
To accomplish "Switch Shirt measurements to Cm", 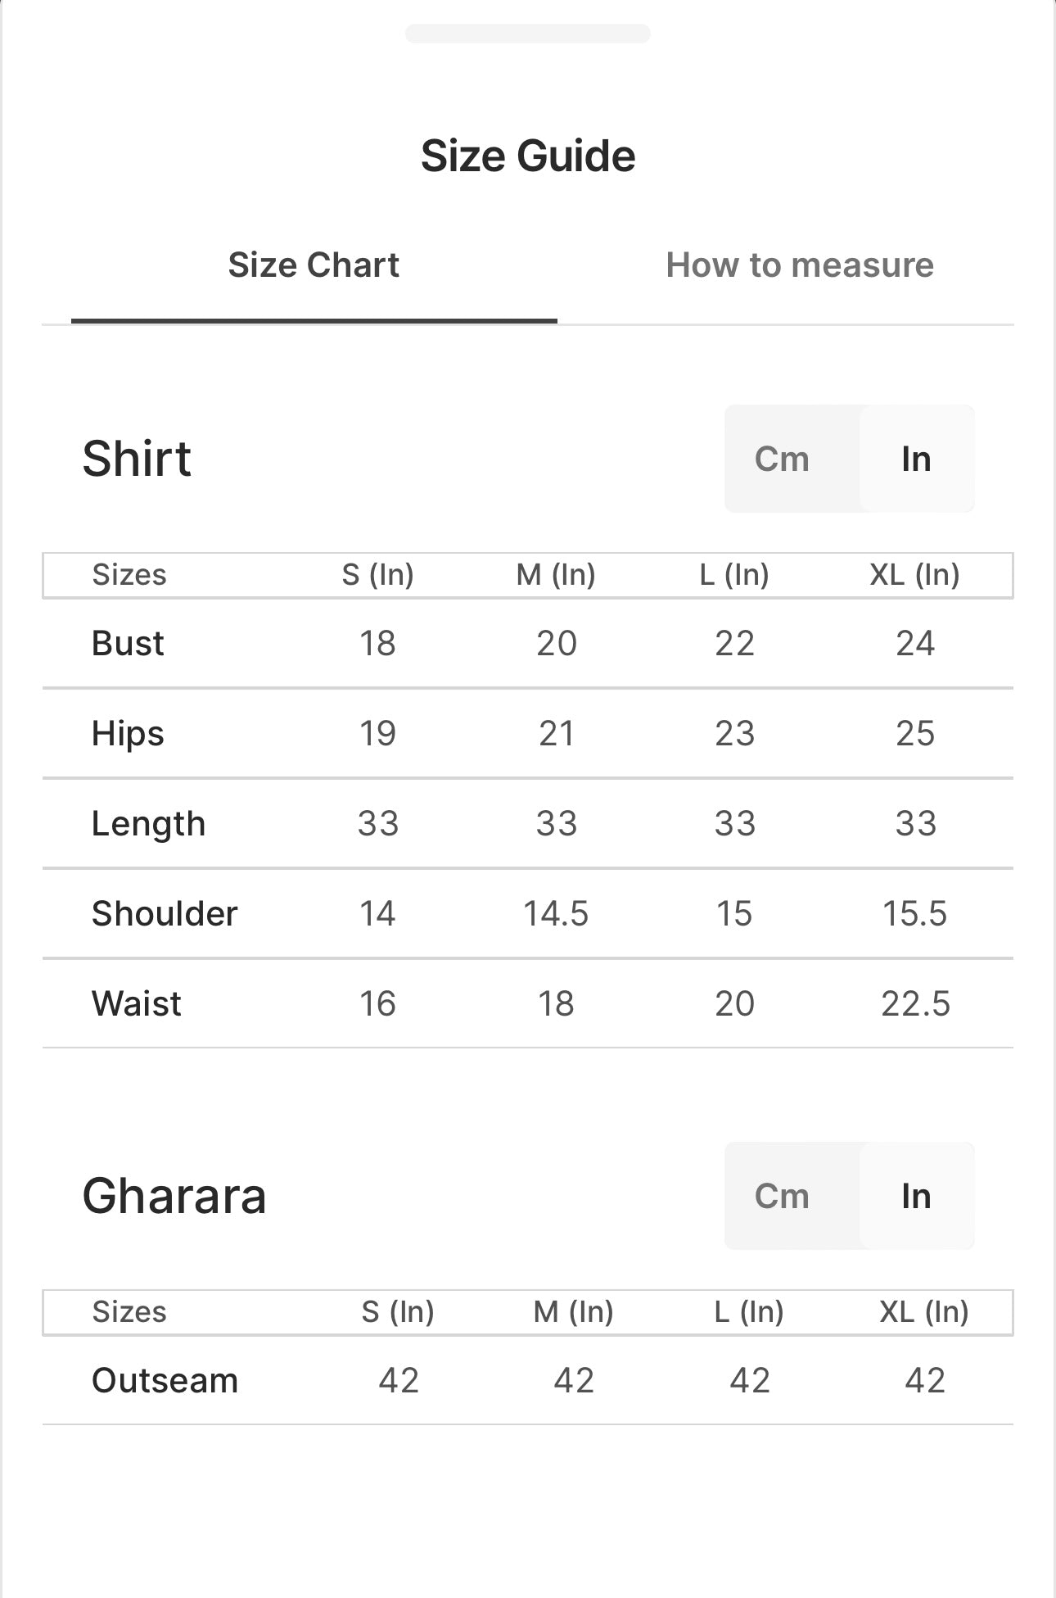I will [782, 459].
